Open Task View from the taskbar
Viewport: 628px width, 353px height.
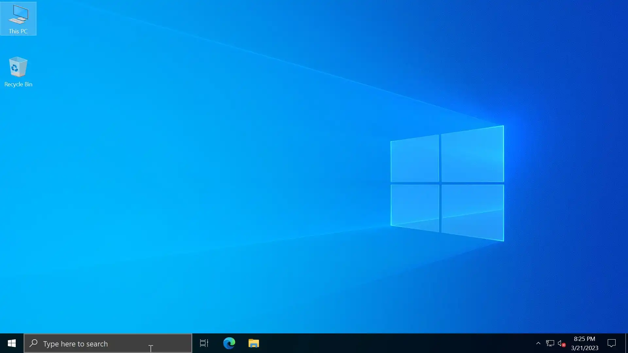(x=204, y=343)
